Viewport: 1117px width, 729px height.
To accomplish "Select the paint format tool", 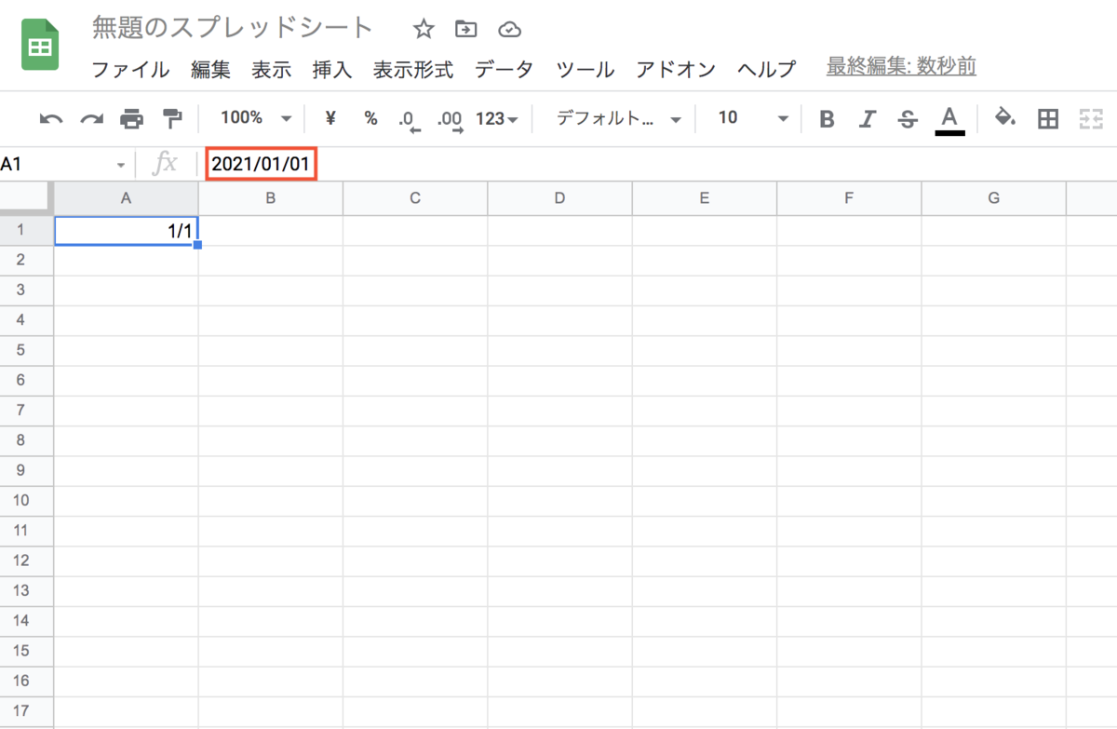I will [172, 118].
